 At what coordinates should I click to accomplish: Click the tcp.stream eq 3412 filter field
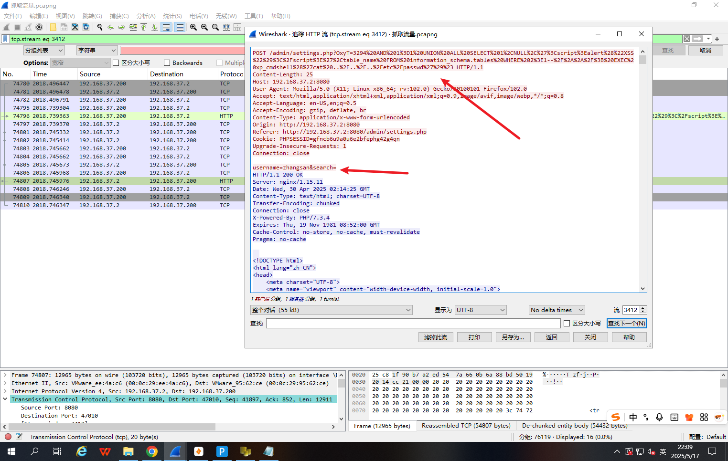coord(345,39)
